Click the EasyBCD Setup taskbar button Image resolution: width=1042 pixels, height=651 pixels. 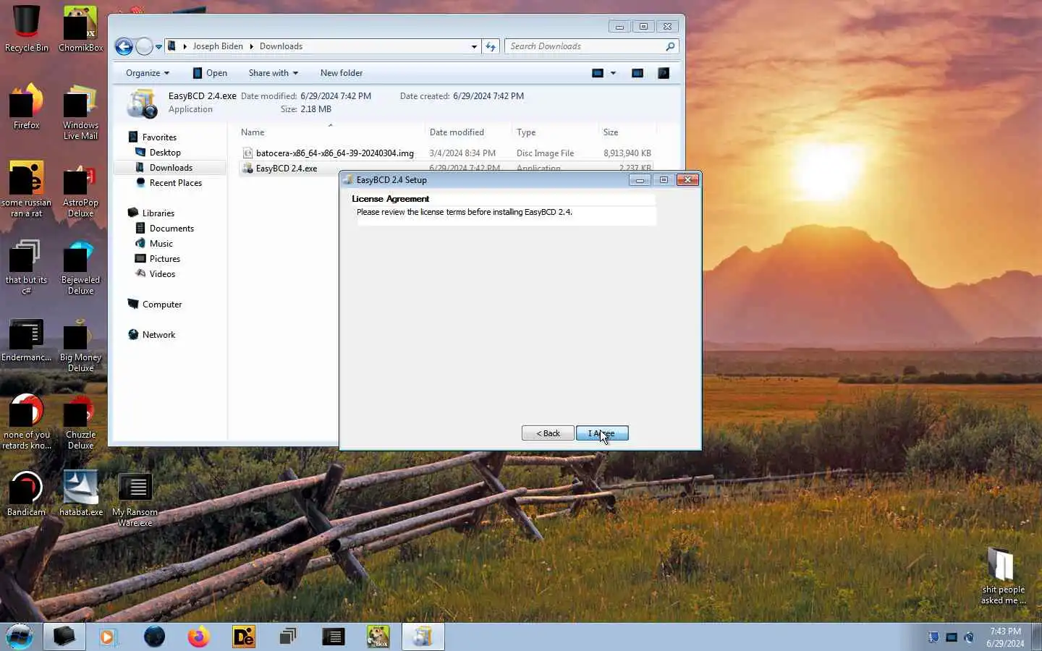coord(423,637)
